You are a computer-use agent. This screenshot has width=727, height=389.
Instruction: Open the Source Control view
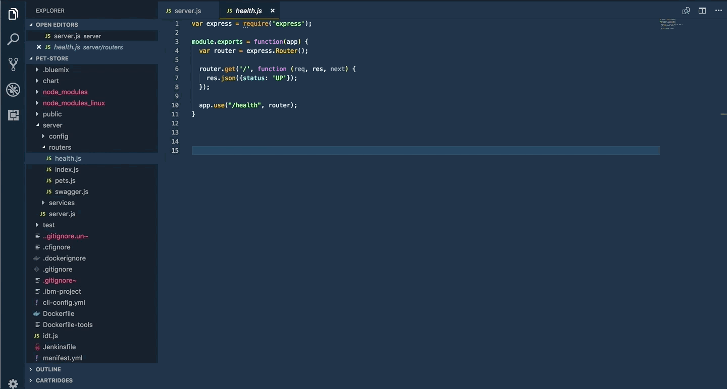click(x=13, y=64)
